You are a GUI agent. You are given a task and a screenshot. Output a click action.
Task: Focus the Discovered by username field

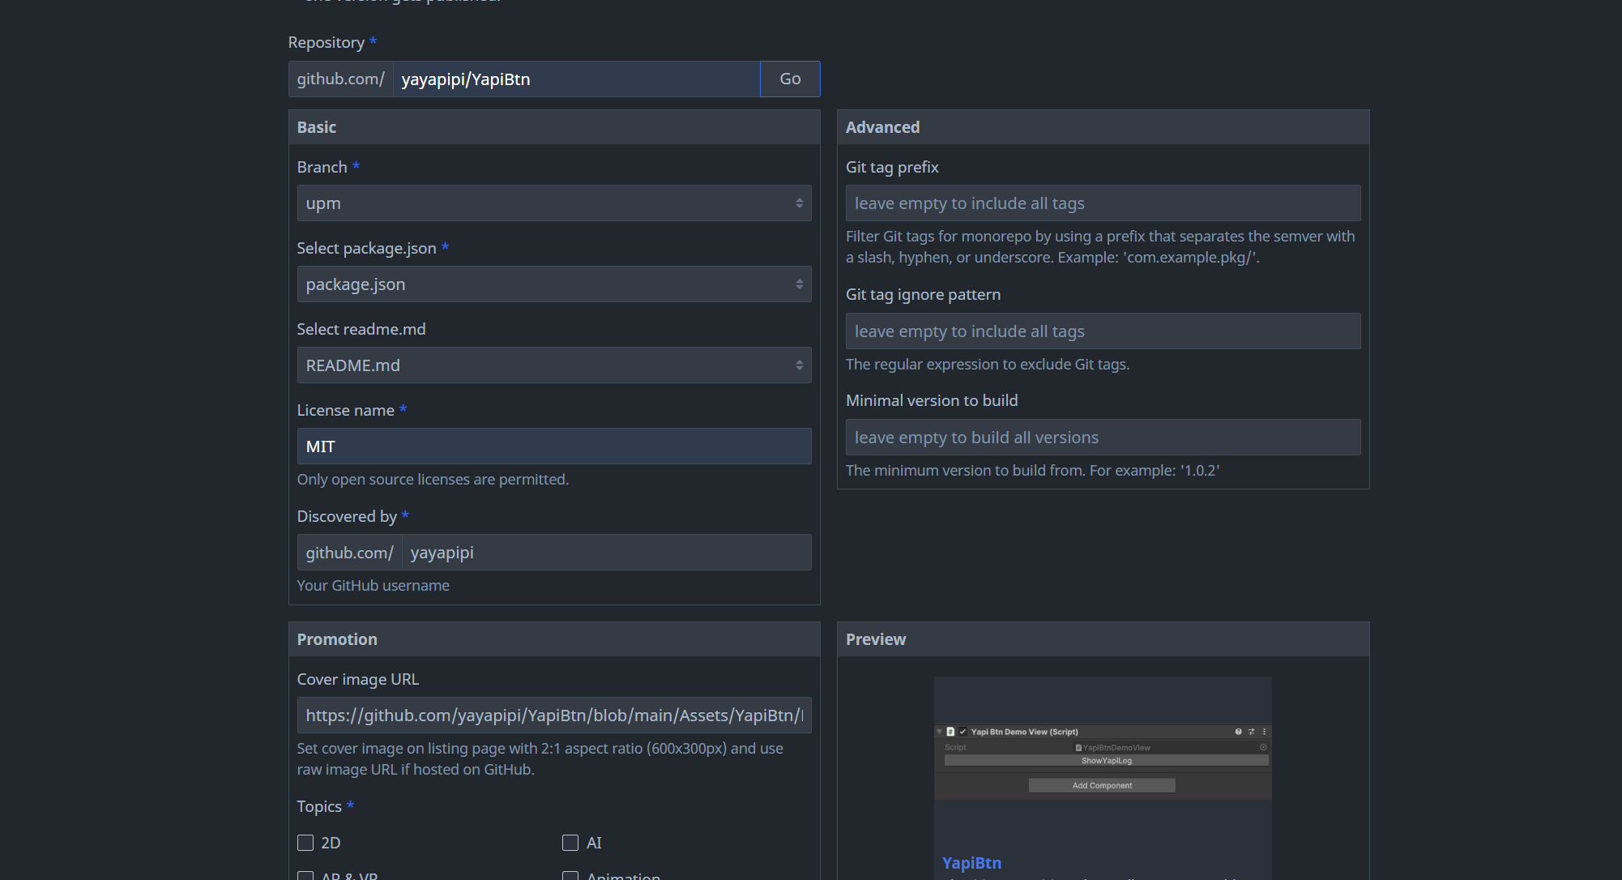(606, 553)
